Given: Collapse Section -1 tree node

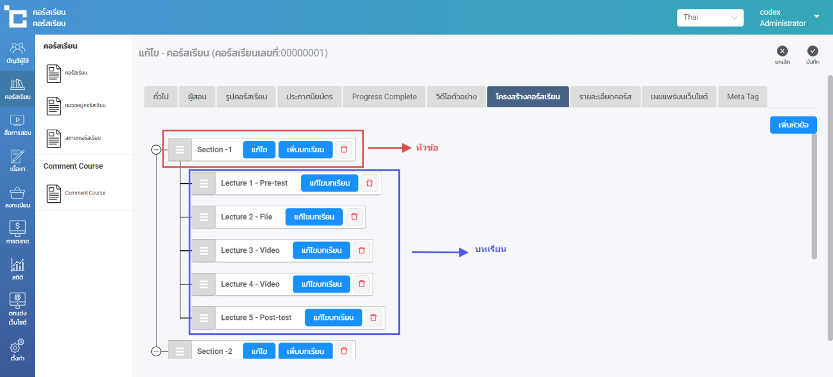Looking at the screenshot, I should [x=156, y=150].
